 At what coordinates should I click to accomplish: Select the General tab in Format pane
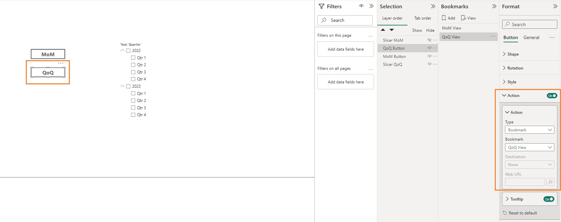point(531,38)
